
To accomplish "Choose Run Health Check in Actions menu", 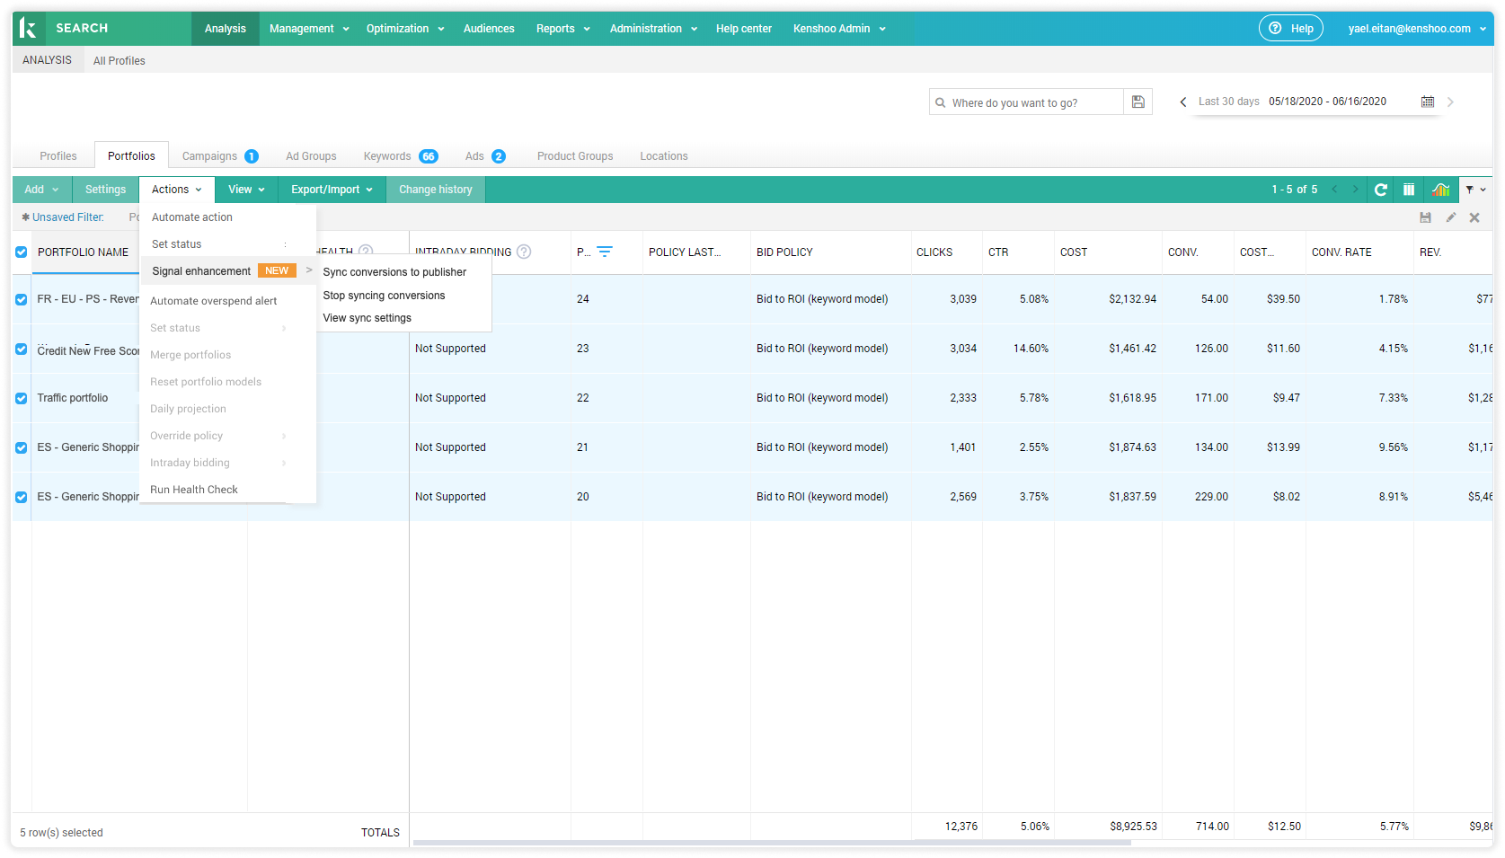I will tap(194, 490).
